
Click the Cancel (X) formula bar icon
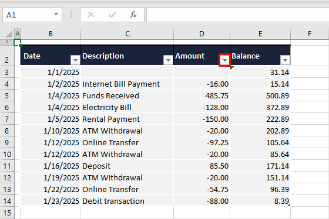pos(91,15)
